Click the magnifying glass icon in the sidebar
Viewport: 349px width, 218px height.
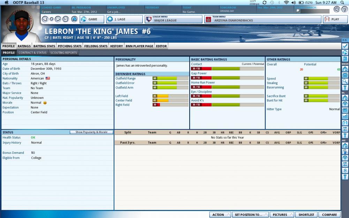coord(345,81)
